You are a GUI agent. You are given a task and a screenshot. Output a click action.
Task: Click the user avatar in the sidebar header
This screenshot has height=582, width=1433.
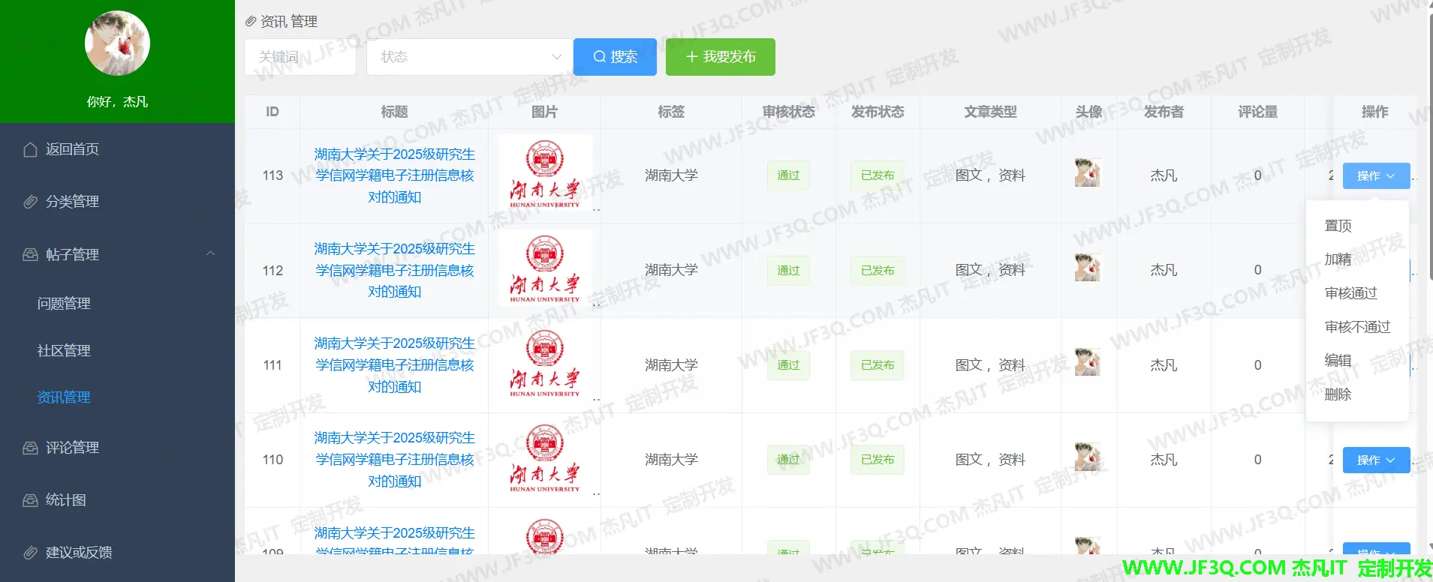click(117, 43)
